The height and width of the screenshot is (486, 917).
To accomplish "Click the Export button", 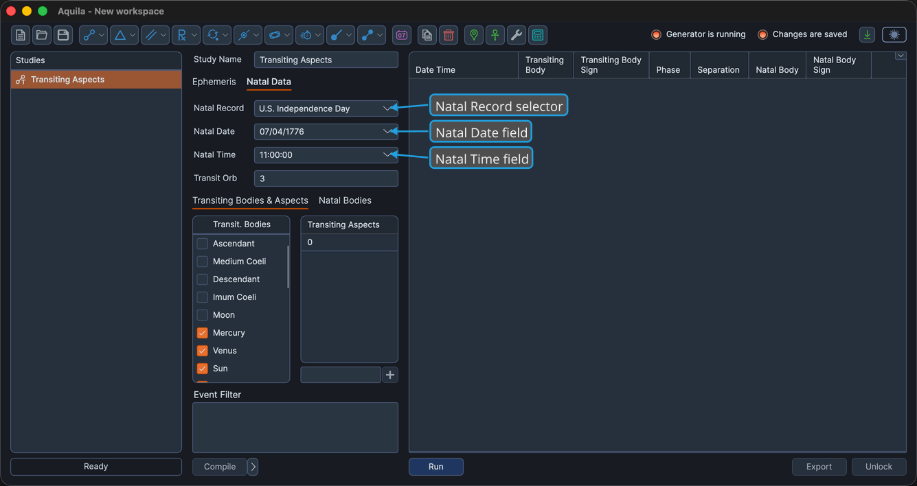I will pos(819,467).
